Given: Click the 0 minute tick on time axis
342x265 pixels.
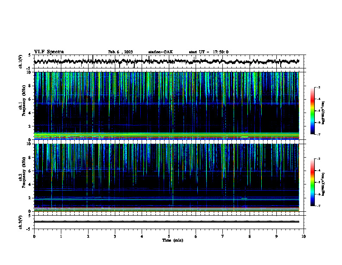Looking at the screenshot, I should coord(34,236).
